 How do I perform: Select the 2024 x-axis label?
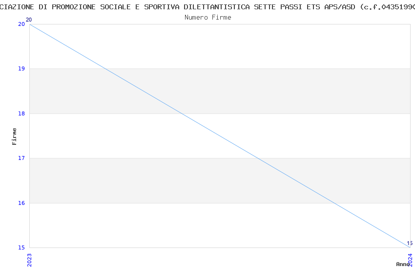coord(410,258)
